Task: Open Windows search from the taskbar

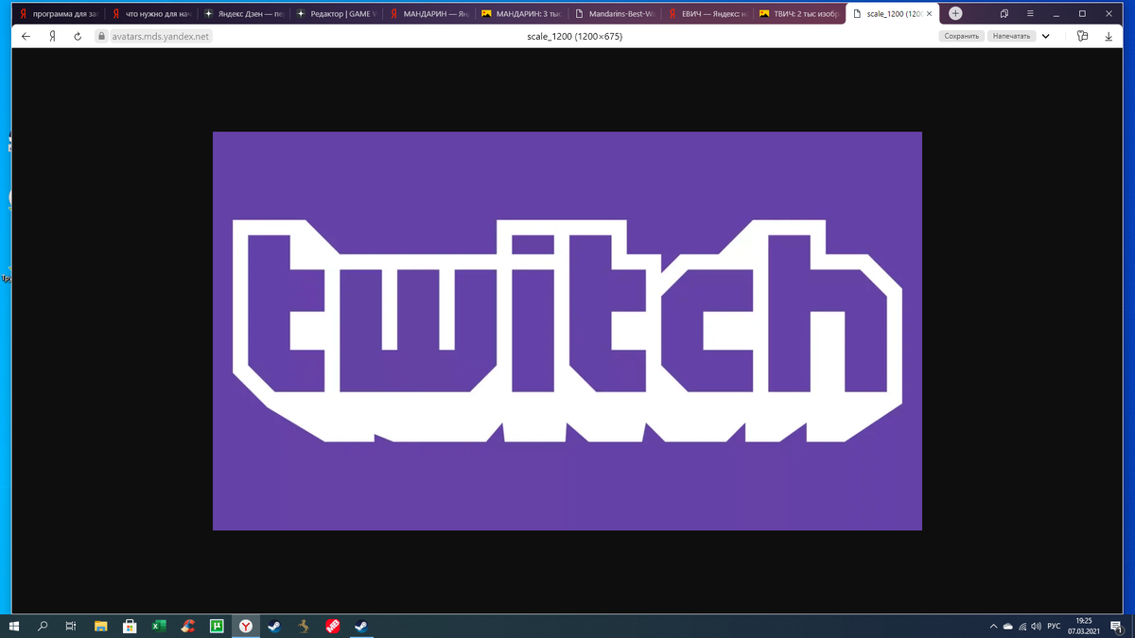Action: [x=43, y=626]
